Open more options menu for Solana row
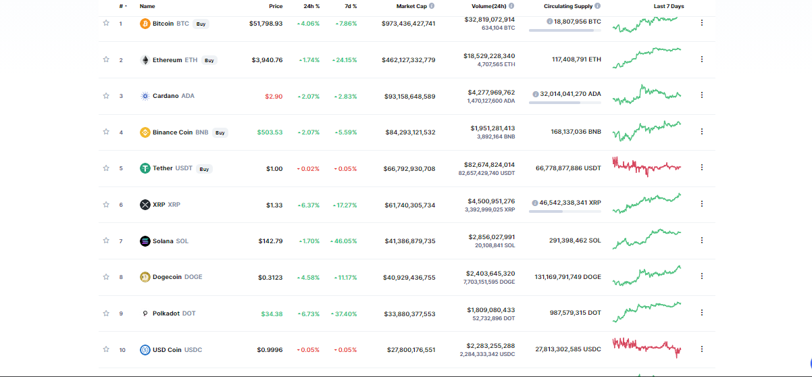Screen dimensions: 812x377 point(702,240)
